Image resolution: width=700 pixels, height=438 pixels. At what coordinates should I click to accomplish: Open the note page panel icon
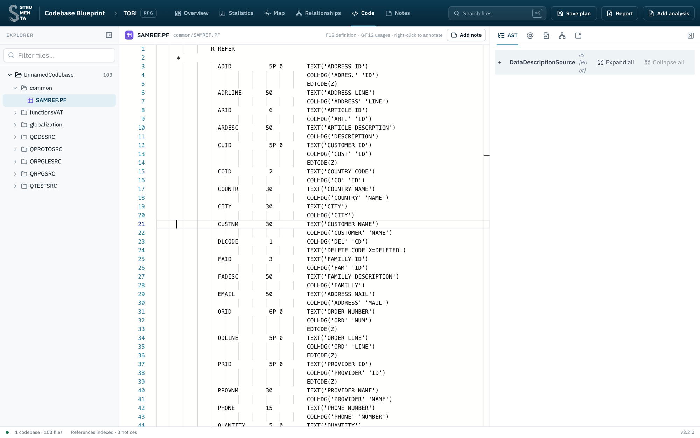578,35
